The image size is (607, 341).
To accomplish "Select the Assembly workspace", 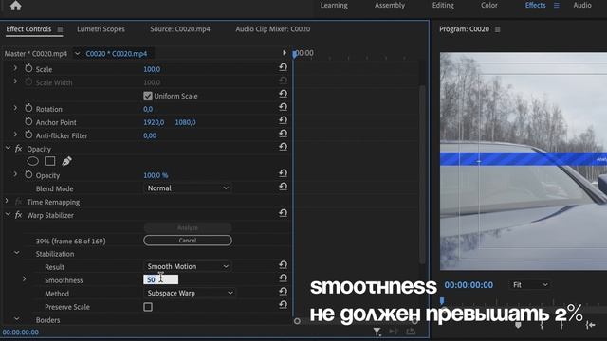I will pos(390,5).
